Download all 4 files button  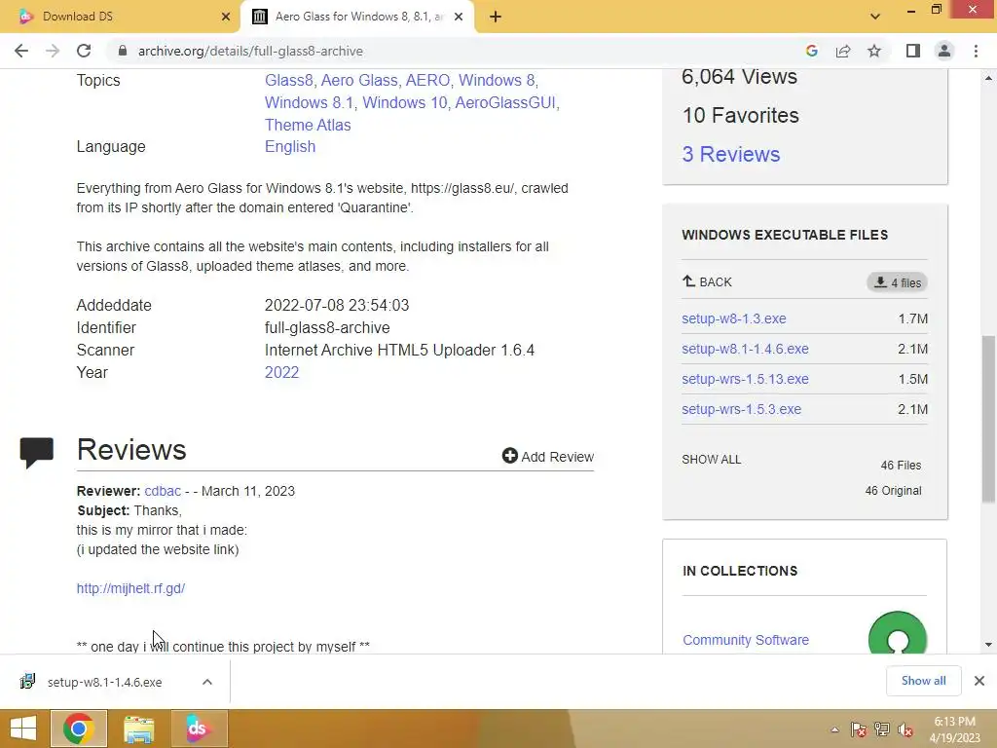[x=897, y=282]
